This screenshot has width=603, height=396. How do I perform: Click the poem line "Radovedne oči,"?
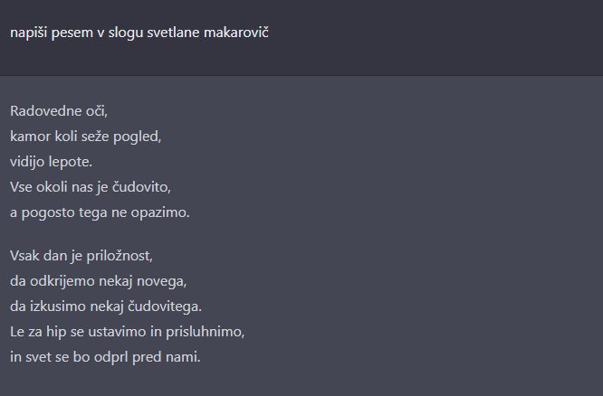coord(59,111)
